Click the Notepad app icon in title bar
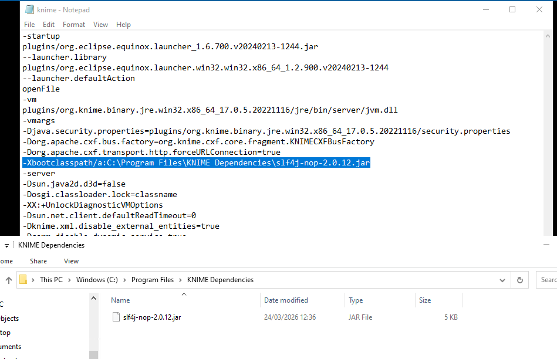Viewport: 557px width, 359px height. coord(29,10)
